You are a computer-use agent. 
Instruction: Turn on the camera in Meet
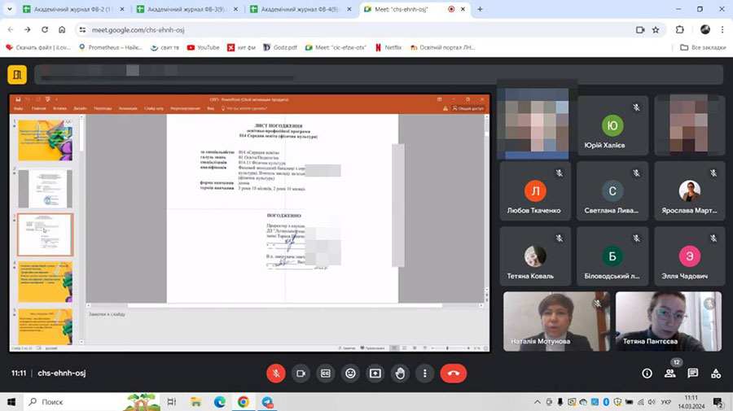301,373
